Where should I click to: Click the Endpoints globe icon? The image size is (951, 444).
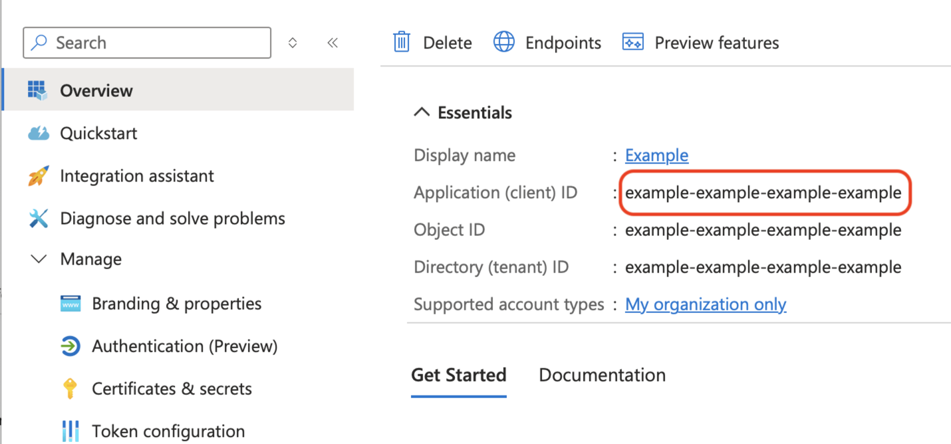[x=504, y=41]
